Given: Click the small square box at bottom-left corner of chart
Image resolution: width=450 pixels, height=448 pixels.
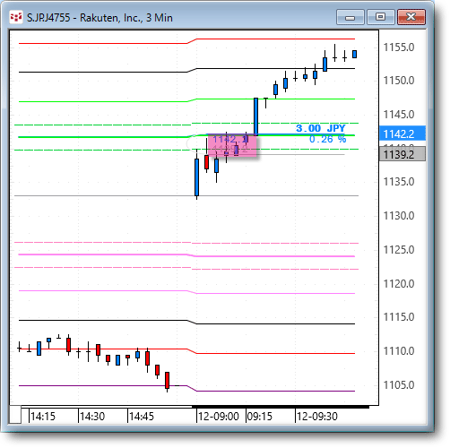Looking at the screenshot, I should 15,414.
